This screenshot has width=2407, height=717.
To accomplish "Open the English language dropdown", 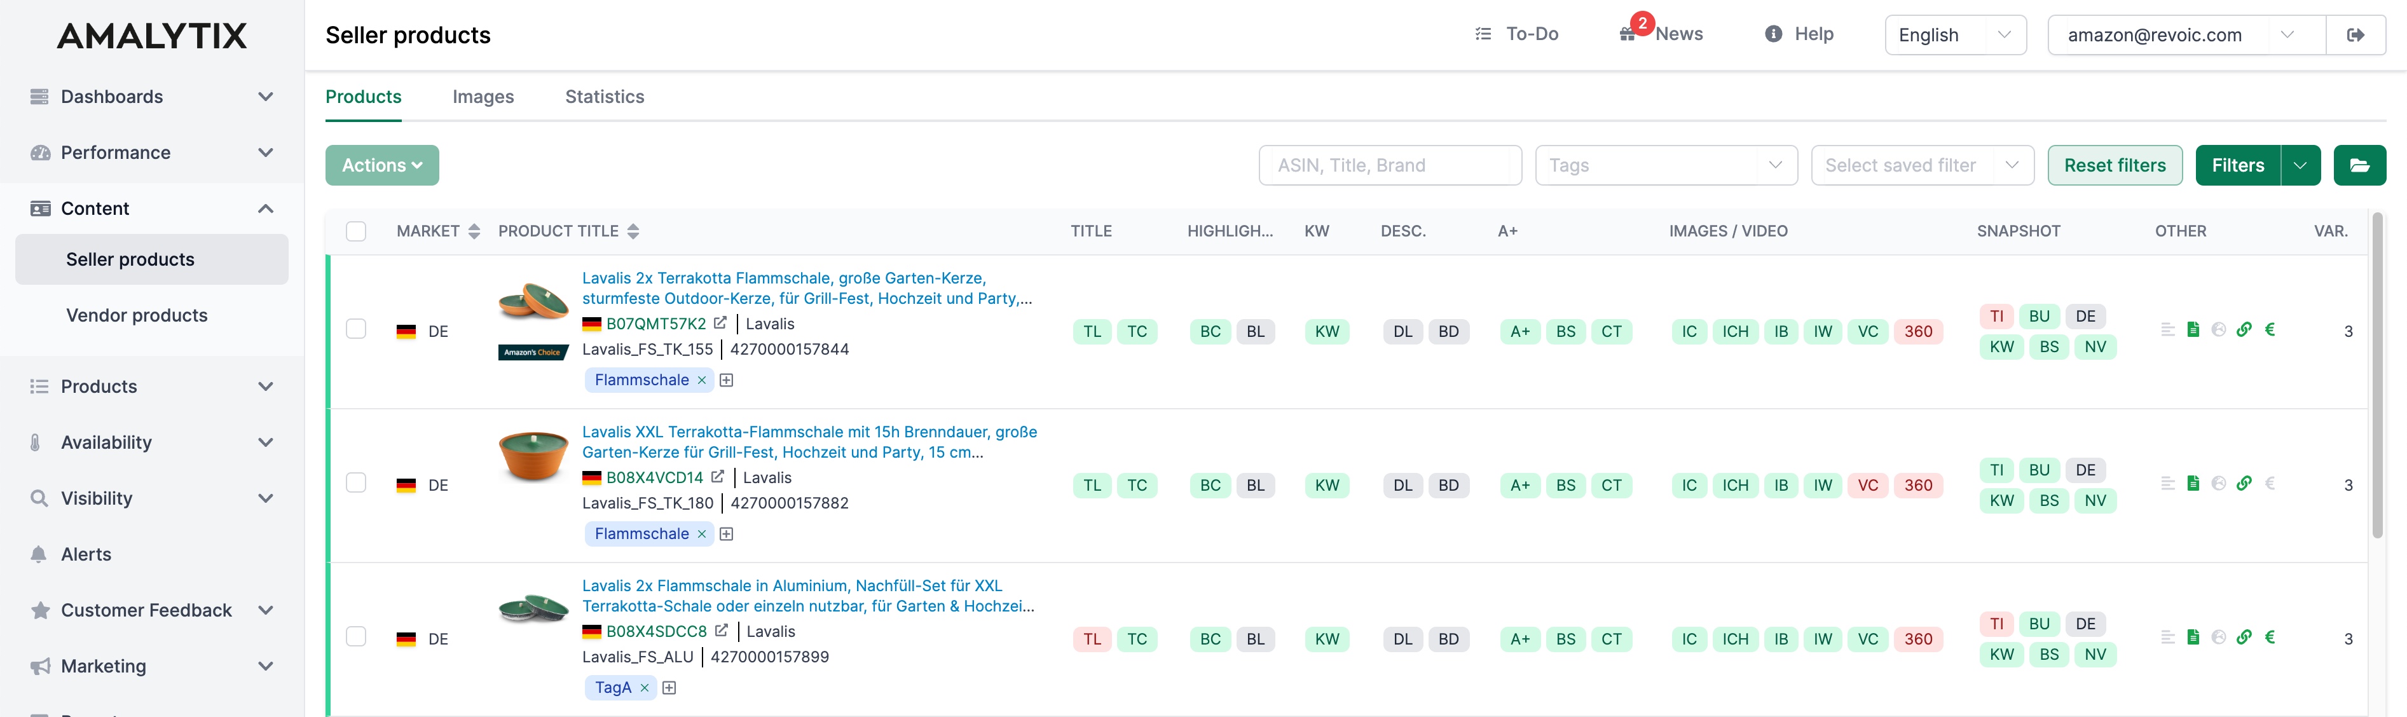I will (1955, 34).
